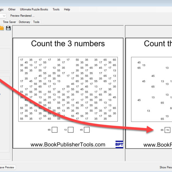Click the Save Preview button

click(x=7, y=167)
